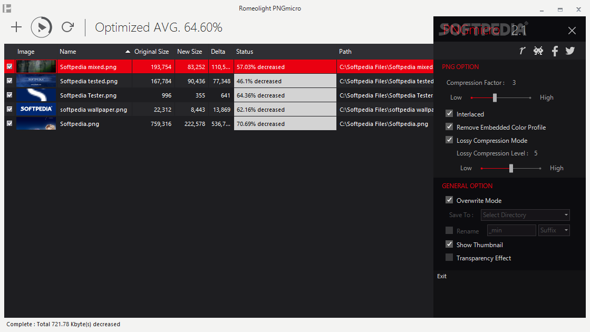The image size is (590, 332).
Task: Select the 'Softpedia tested.png' file name
Action: coord(89,81)
